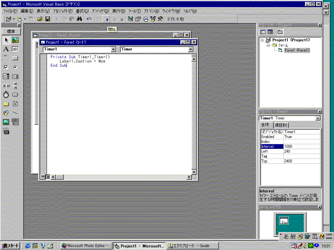
Task: Click the volume speaker icon in the tray
Action: (305, 246)
